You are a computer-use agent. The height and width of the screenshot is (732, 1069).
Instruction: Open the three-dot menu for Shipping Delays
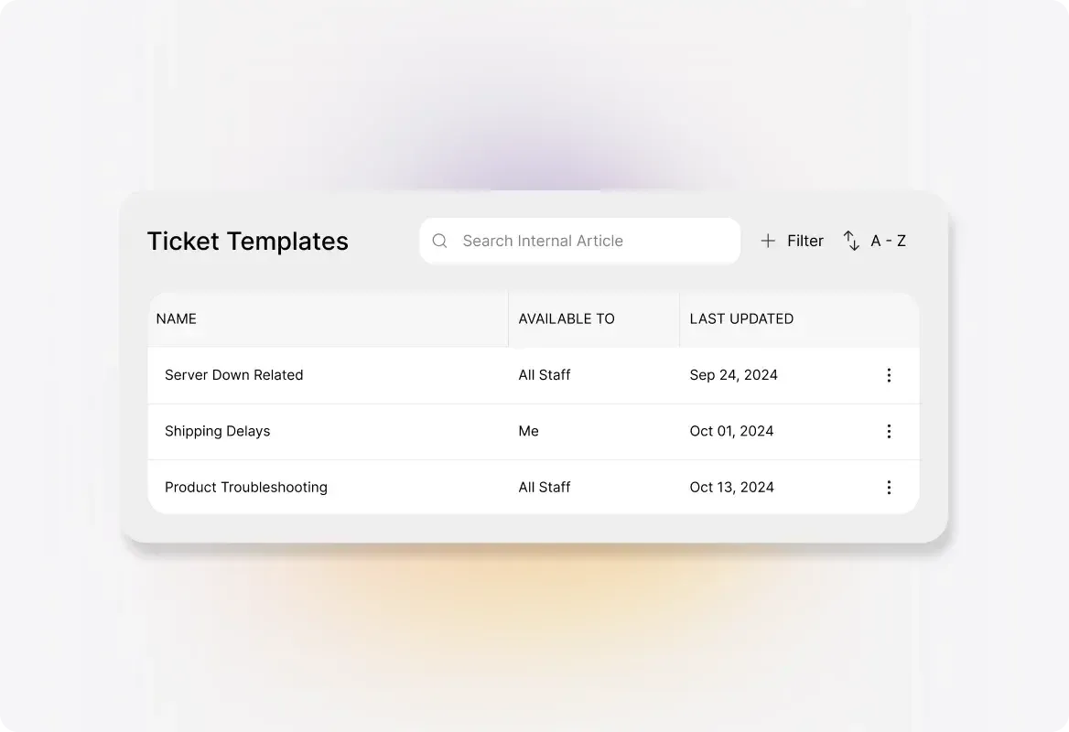click(x=889, y=431)
